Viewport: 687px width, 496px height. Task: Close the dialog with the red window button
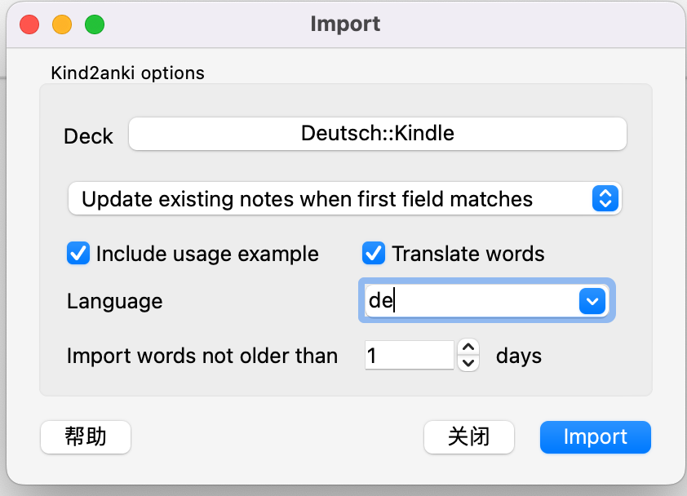point(29,24)
